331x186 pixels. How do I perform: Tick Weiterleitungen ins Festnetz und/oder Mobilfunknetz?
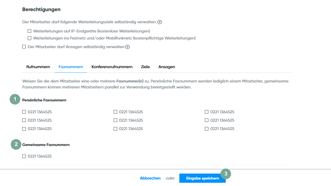pyautogui.click(x=30, y=38)
